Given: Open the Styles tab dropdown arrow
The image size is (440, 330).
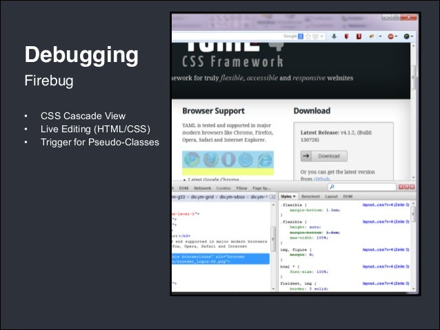Looking at the screenshot, I should tap(294, 196).
